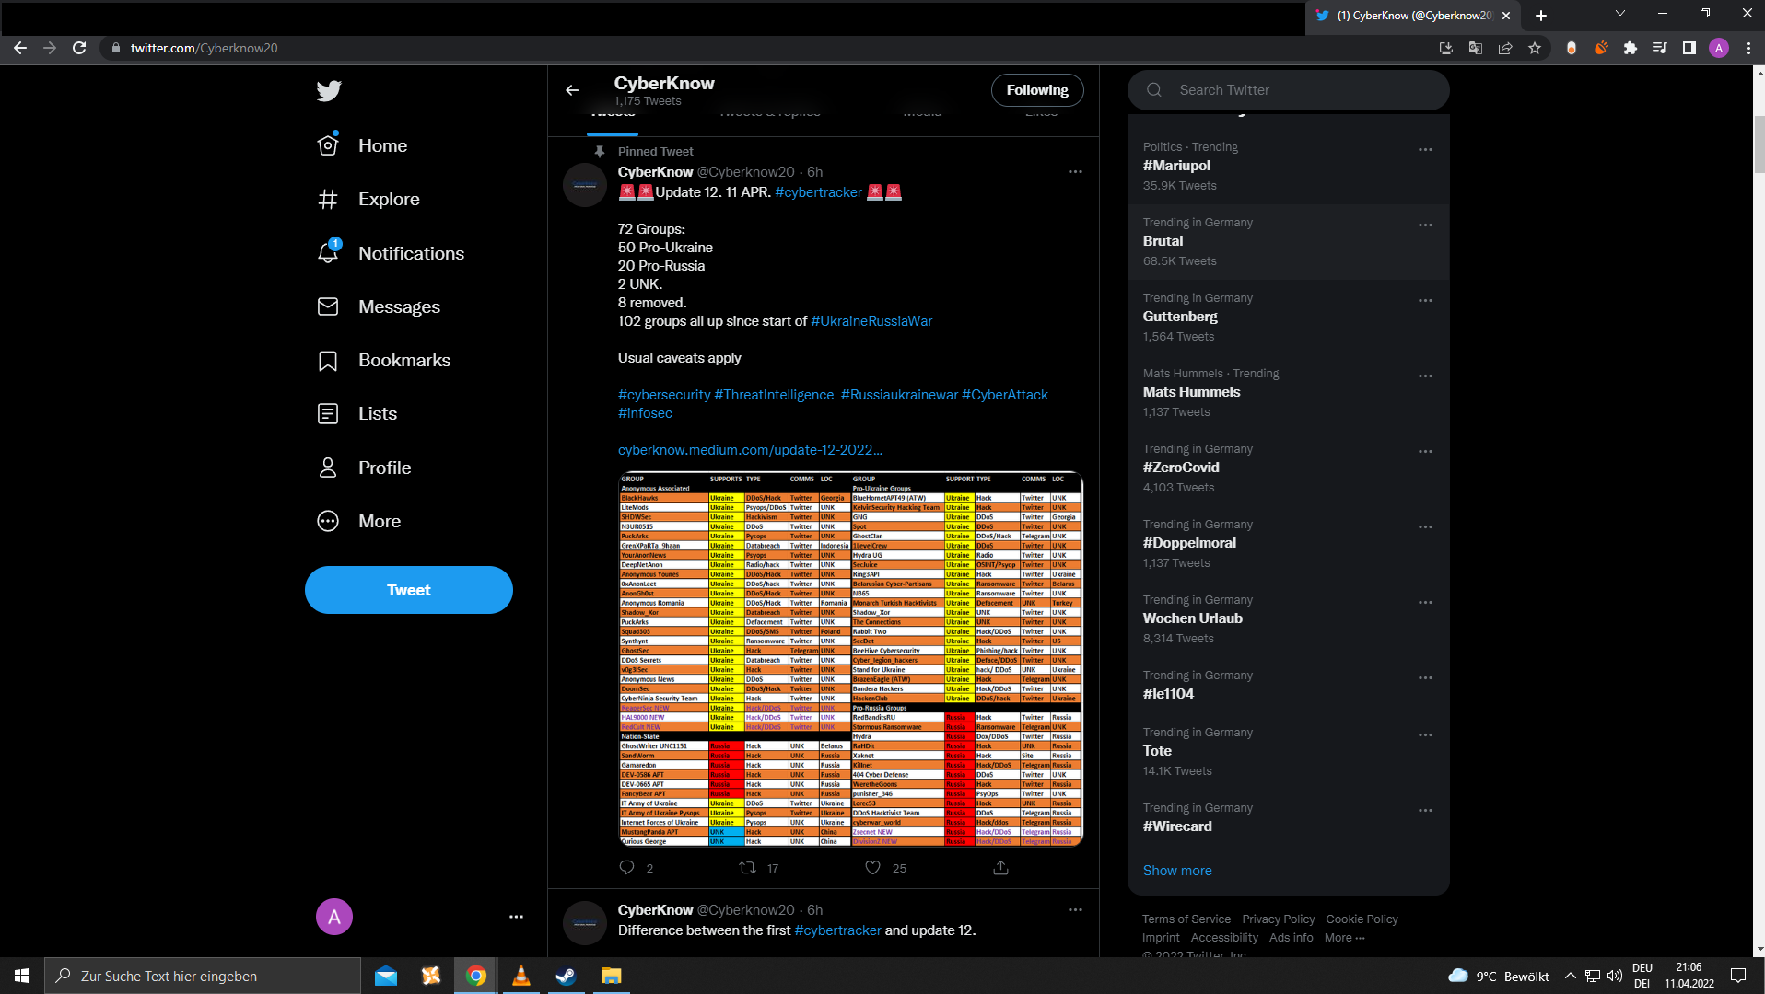Open the #ThreatIntelligence hashtag
This screenshot has width=1765, height=994.
click(x=774, y=395)
